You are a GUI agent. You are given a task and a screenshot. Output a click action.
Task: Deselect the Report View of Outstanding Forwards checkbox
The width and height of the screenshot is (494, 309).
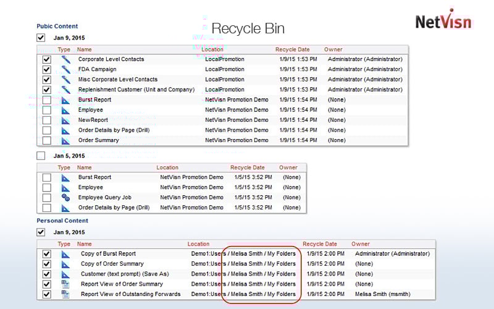pyautogui.click(x=47, y=294)
